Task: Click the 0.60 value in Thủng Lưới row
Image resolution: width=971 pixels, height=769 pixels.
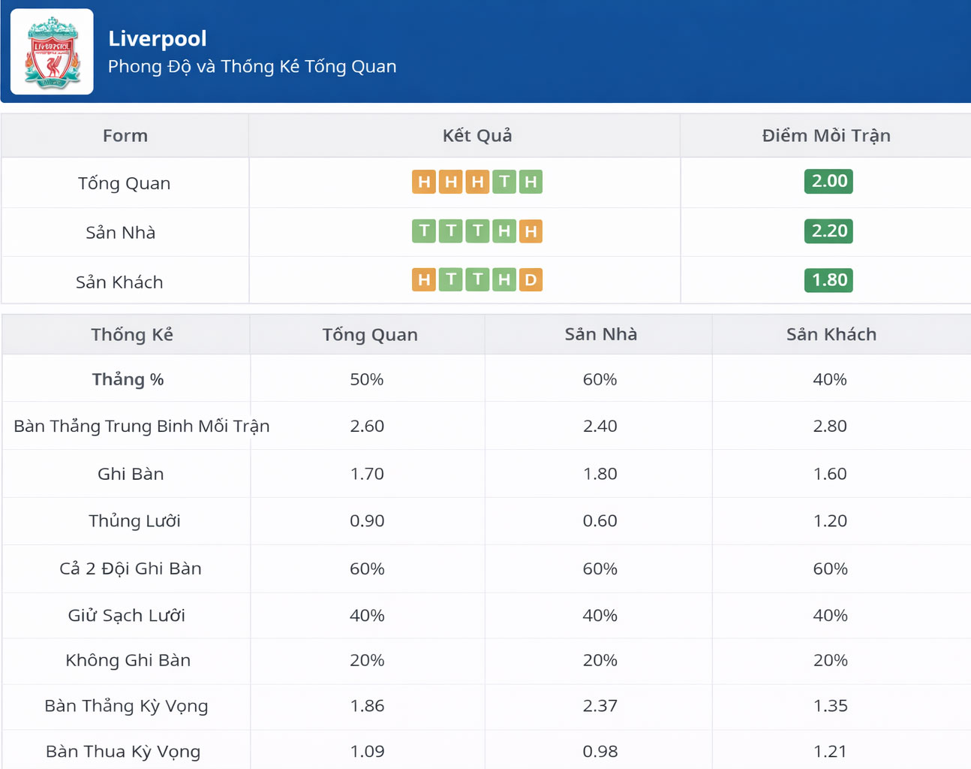Action: (600, 521)
